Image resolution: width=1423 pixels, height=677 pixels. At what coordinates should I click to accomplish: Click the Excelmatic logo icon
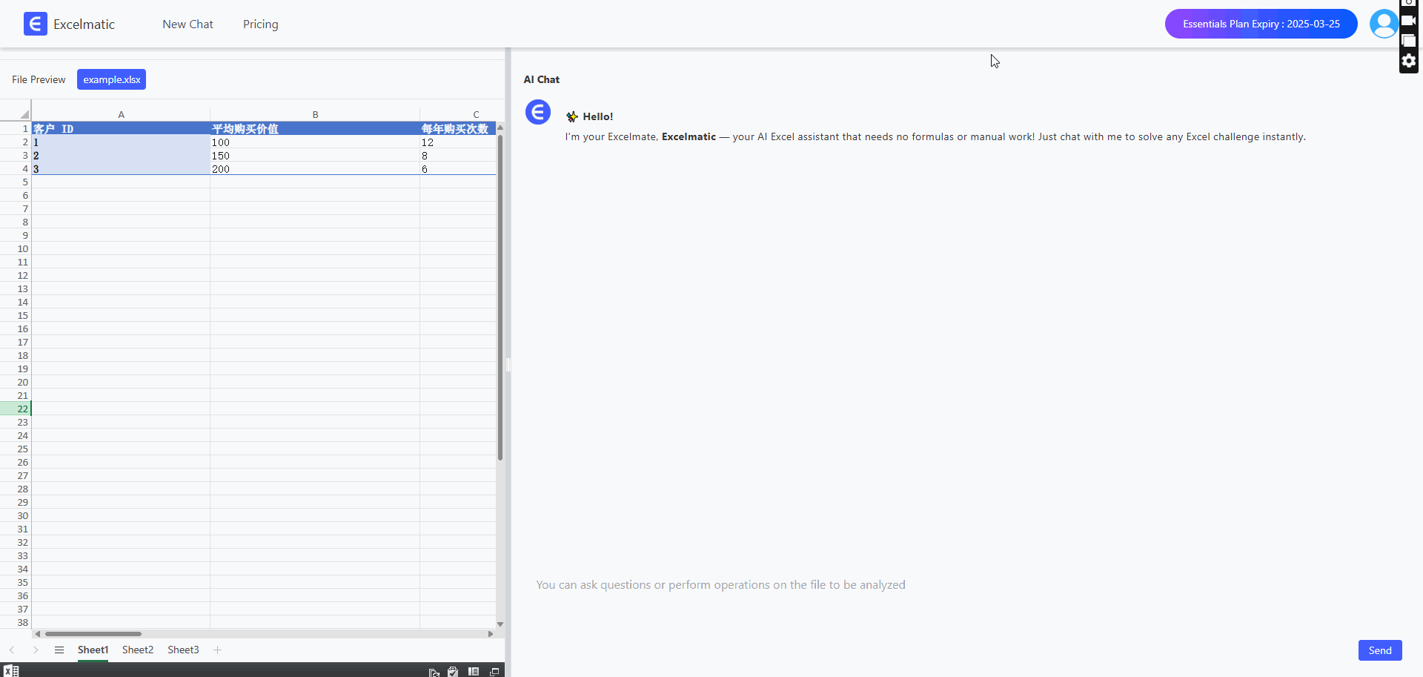(35, 24)
